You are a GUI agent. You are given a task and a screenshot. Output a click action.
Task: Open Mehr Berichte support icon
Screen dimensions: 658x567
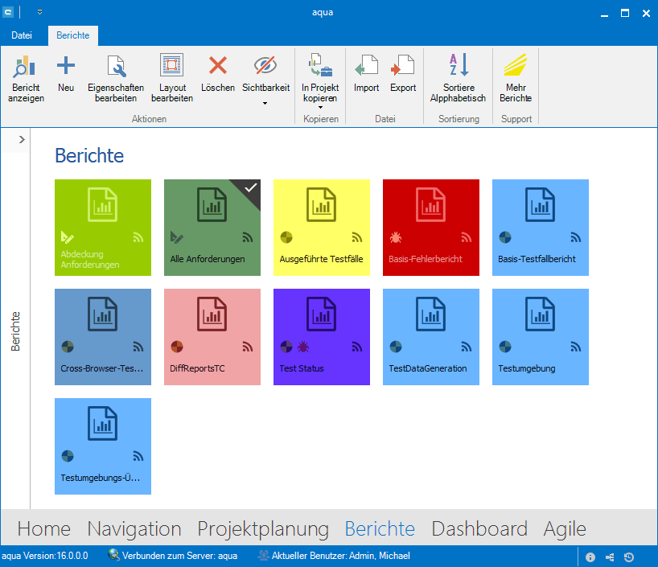click(x=515, y=67)
